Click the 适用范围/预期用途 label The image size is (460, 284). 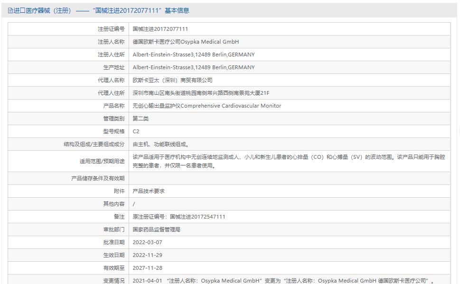[x=102, y=161]
